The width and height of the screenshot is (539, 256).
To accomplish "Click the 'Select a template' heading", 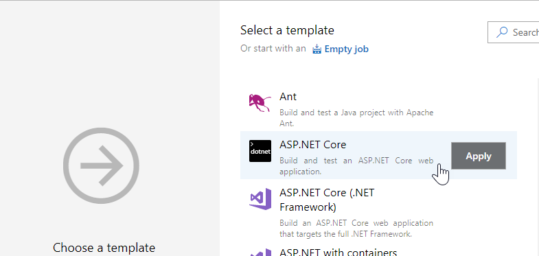I will (287, 30).
